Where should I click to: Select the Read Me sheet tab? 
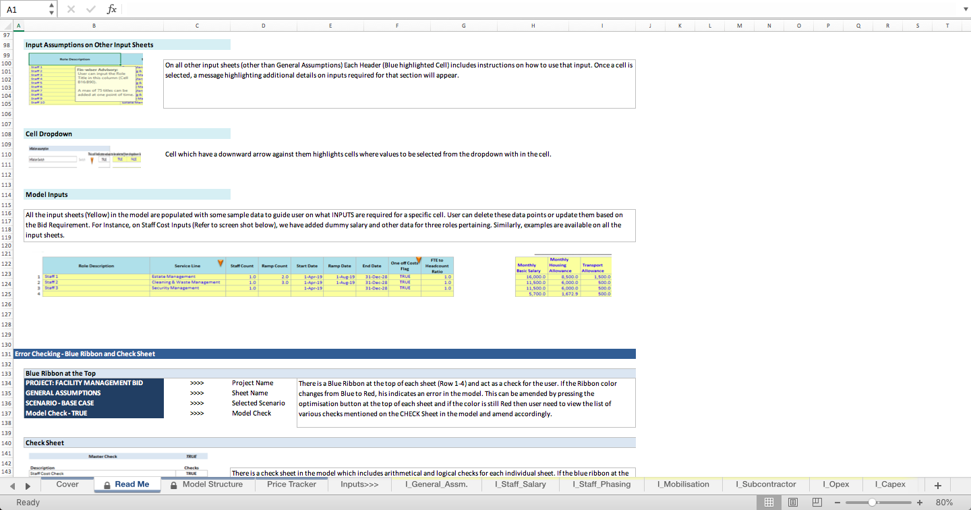click(x=126, y=484)
